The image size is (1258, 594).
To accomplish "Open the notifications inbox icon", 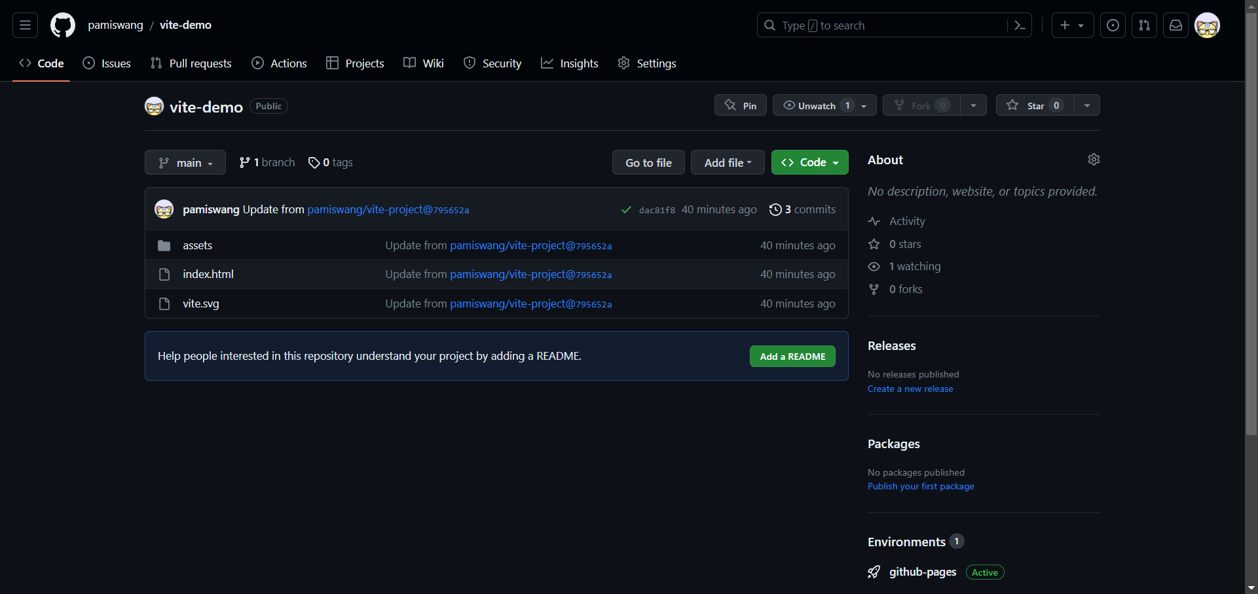I will [1175, 26].
